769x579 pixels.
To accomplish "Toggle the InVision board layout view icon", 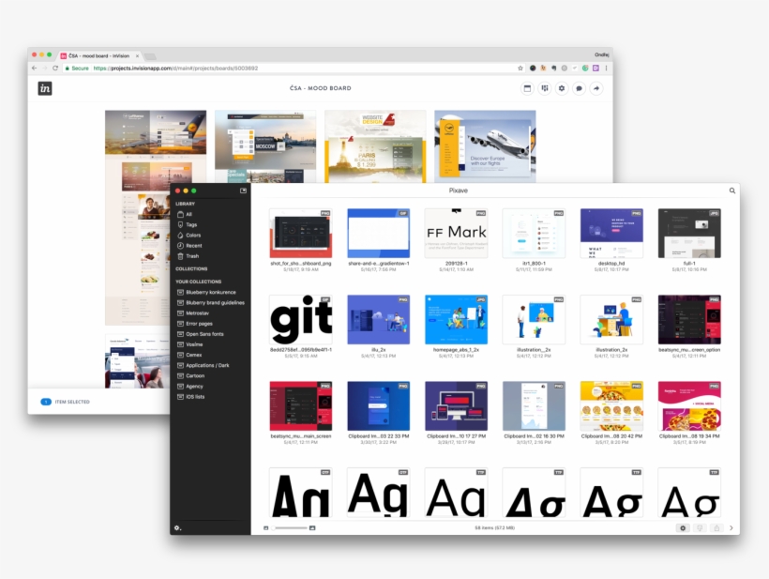I will click(527, 88).
